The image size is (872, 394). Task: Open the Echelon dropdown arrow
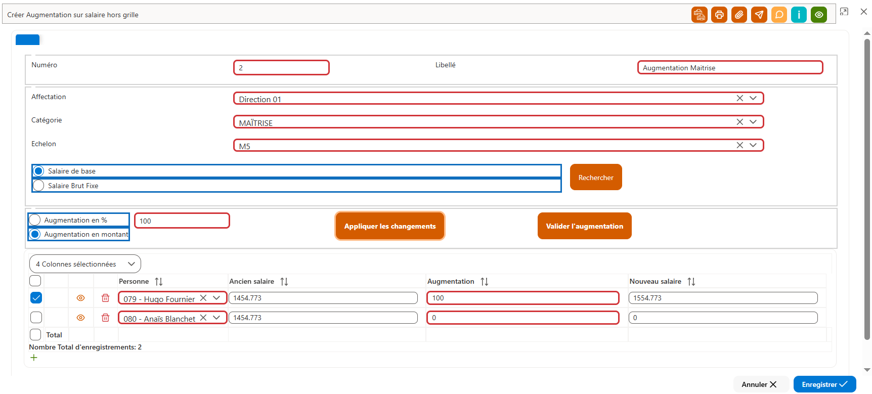point(753,145)
